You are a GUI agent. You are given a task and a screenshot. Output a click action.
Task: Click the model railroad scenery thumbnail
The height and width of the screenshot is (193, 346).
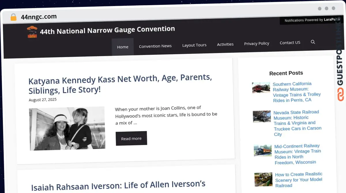(x=263, y=179)
